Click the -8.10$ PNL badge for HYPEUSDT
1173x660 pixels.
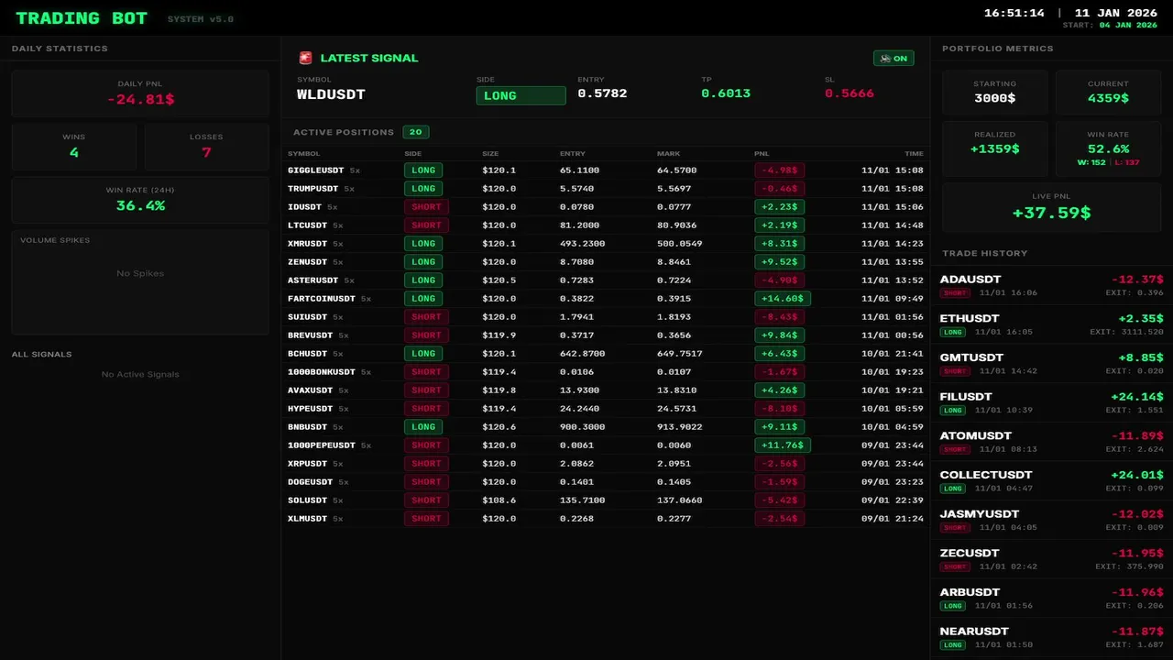pyautogui.click(x=779, y=409)
